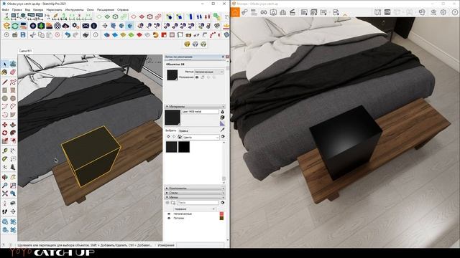Image resolution: width=460 pixels, height=258 pixels.
Task: Select the Orbit tool
Action: tap(5, 177)
